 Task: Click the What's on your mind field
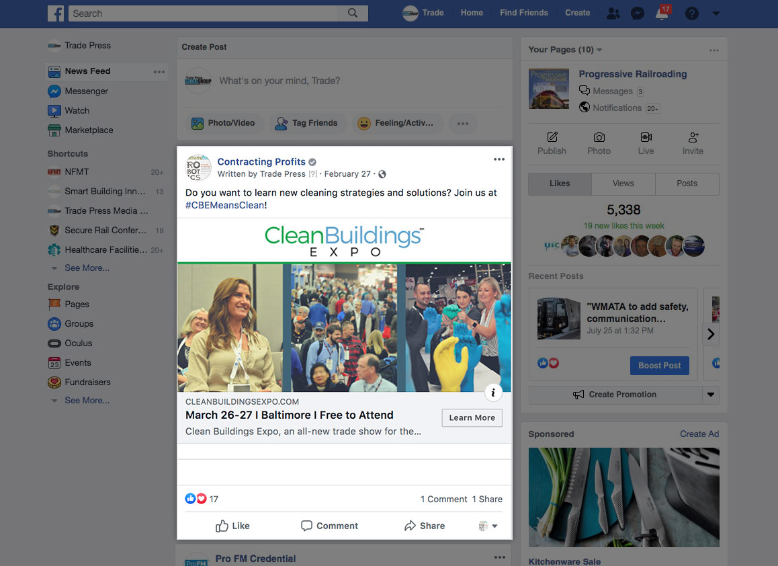(x=279, y=81)
